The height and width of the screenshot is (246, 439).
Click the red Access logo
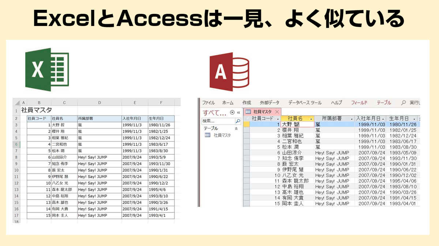[230, 72]
